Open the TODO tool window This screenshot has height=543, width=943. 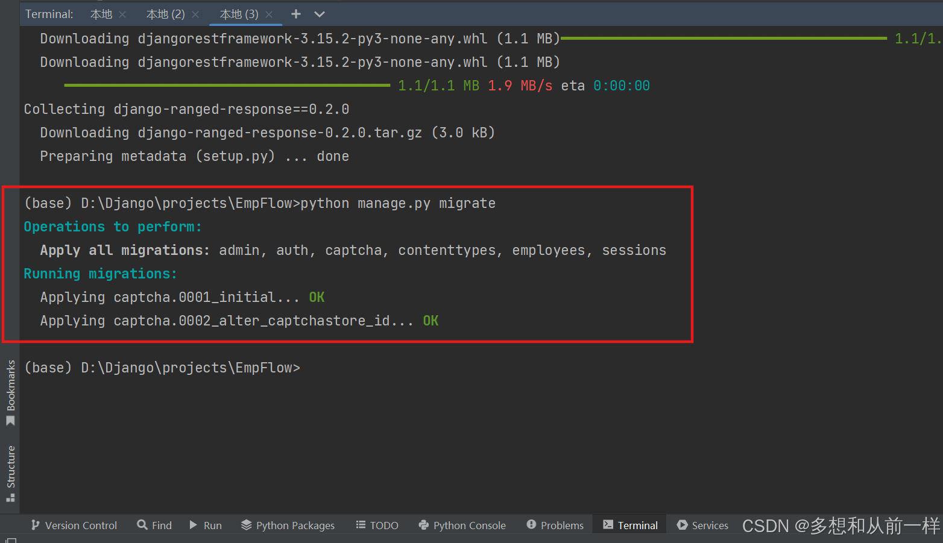pos(377,525)
